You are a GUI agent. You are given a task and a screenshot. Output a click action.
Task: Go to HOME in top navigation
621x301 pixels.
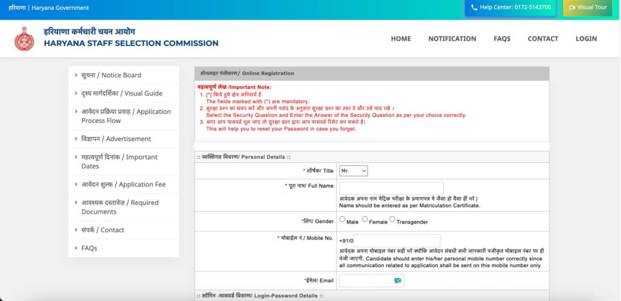[401, 39]
